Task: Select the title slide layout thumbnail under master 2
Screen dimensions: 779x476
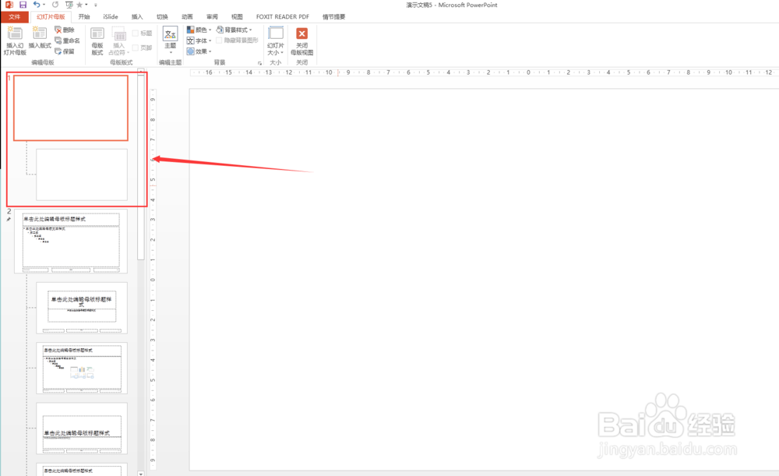Action: pyautogui.click(x=82, y=308)
